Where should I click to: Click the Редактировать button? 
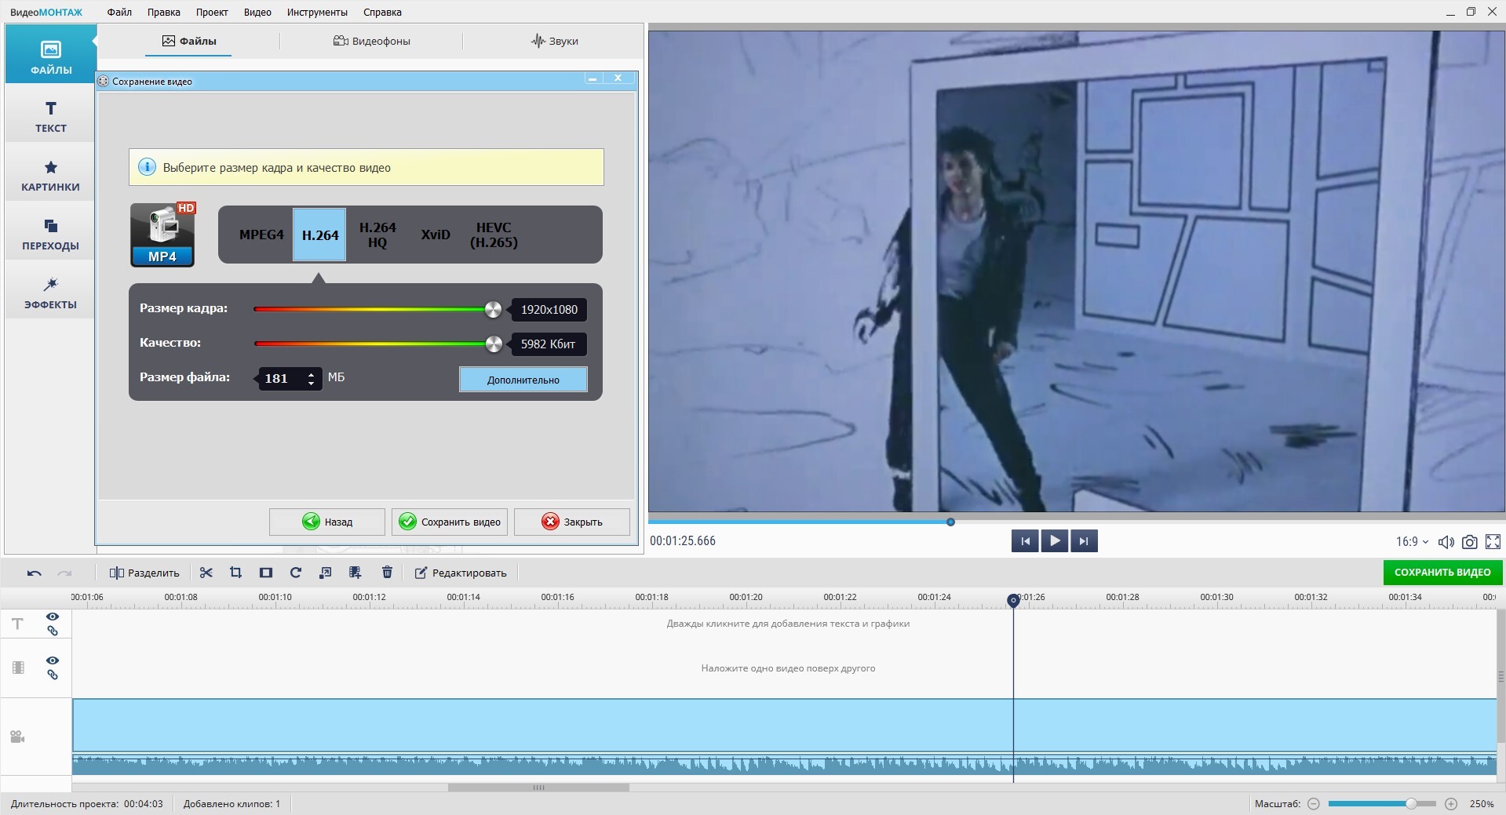click(x=461, y=573)
